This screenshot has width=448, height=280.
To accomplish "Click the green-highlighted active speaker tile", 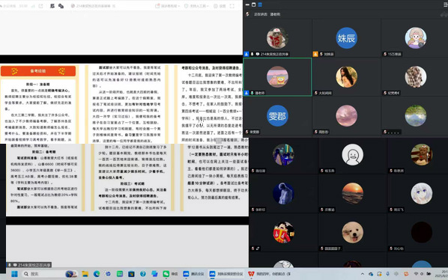I will [x=277, y=77].
